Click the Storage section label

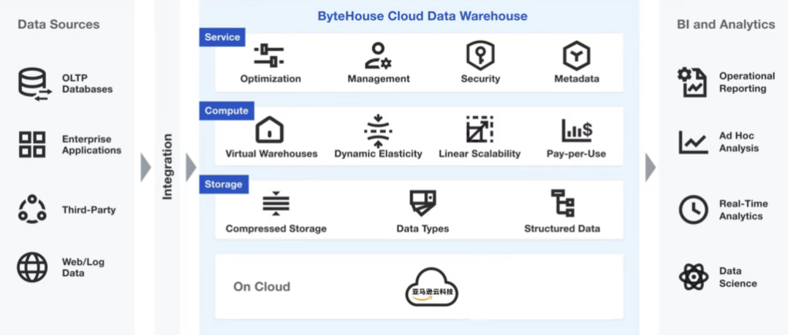(x=224, y=185)
